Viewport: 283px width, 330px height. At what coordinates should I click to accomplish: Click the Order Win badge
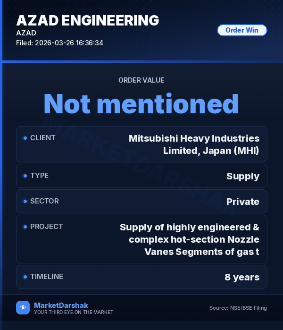tap(241, 30)
